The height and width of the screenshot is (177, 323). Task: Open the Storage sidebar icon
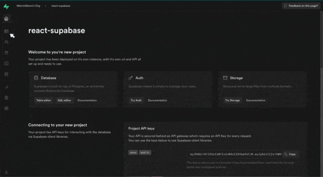(x=6, y=53)
